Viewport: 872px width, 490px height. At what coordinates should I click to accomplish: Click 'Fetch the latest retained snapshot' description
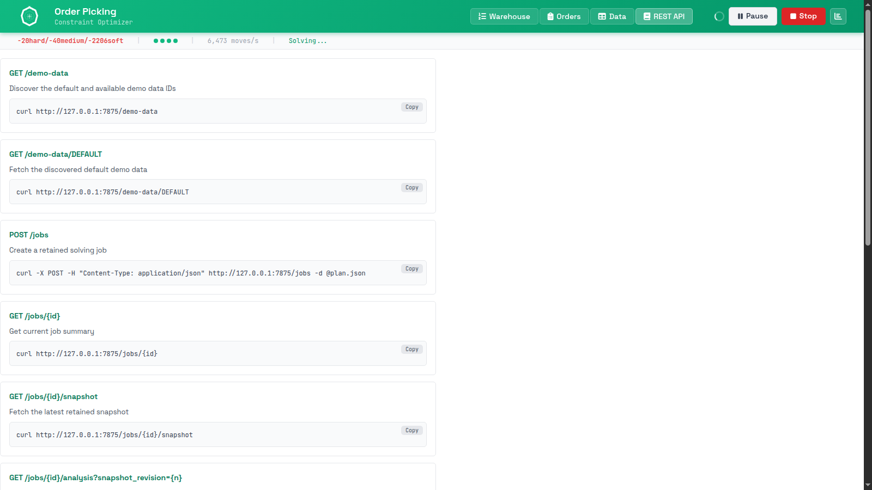(x=69, y=412)
